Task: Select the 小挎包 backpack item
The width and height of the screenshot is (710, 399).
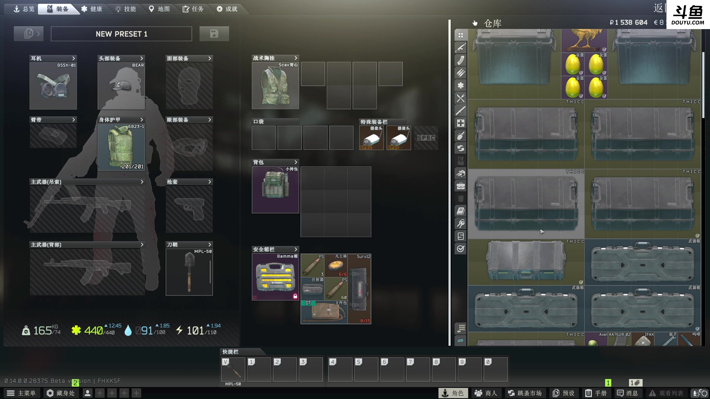Action: 275,190
